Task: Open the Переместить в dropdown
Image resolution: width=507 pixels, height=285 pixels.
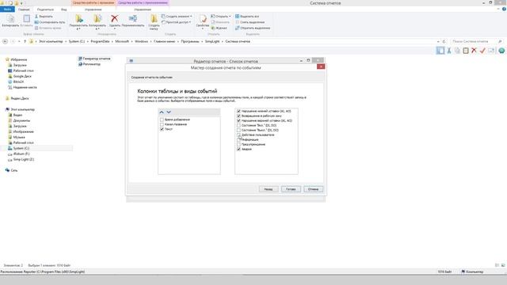Action: point(78,29)
